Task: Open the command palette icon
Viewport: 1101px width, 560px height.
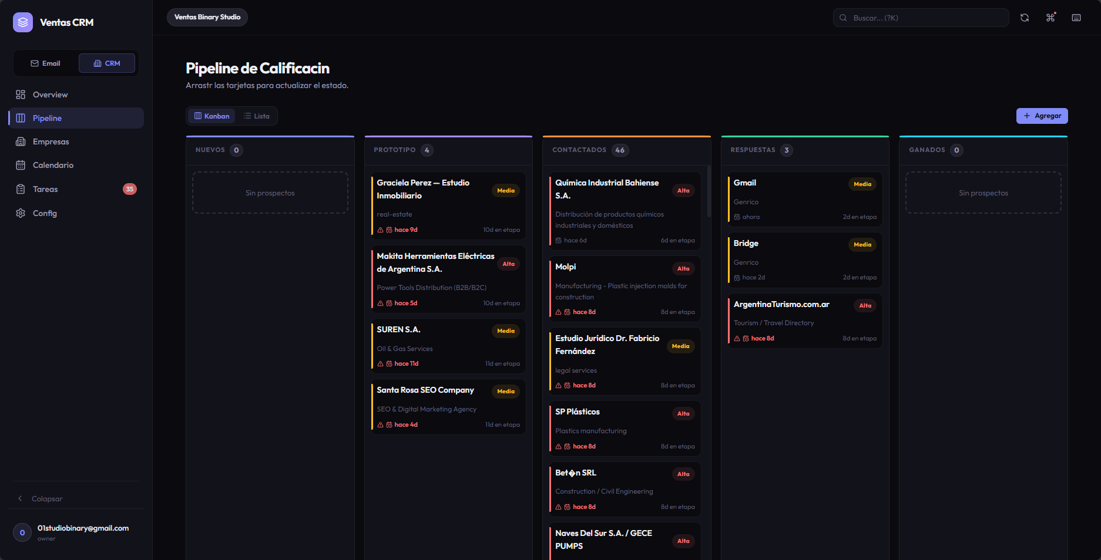Action: pos(1050,18)
